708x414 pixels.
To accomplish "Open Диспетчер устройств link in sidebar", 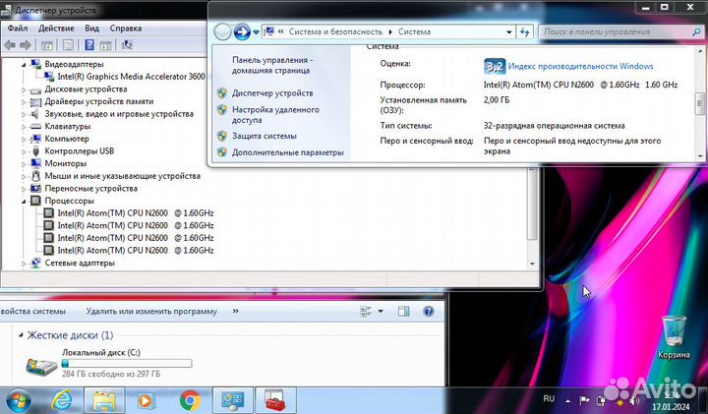I will pos(272,93).
